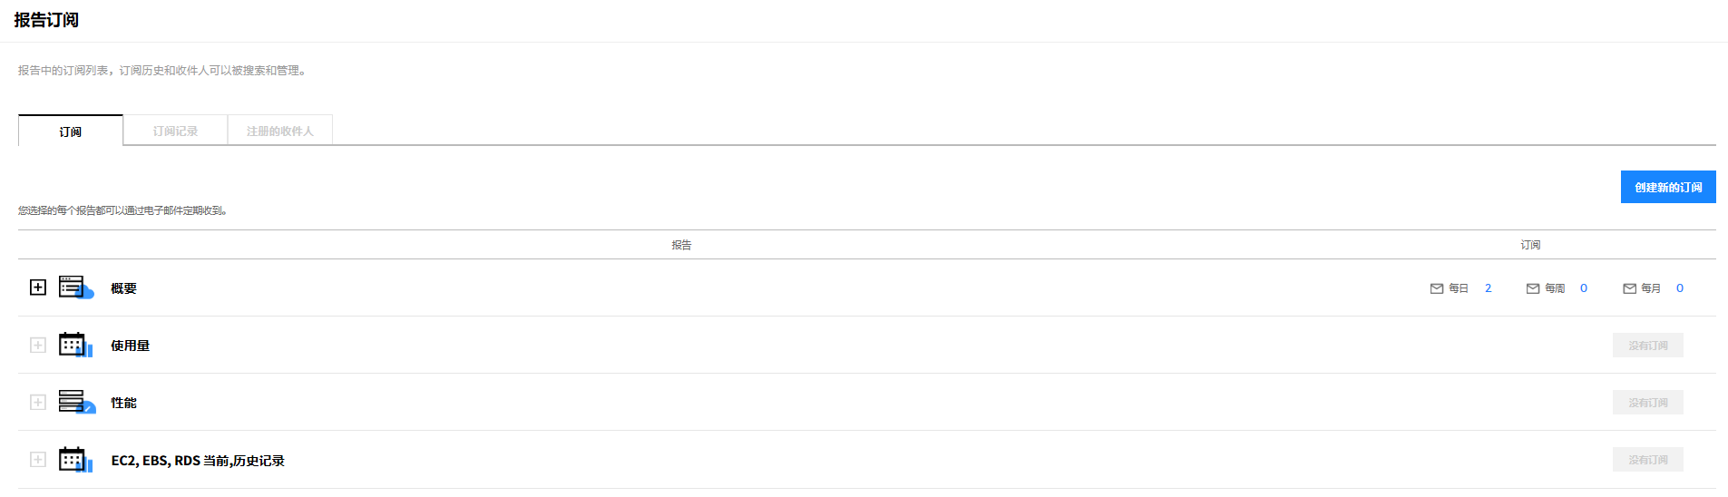Click 没有订阅 button in 性能 row
This screenshot has width=1728, height=497.
coord(1647,402)
